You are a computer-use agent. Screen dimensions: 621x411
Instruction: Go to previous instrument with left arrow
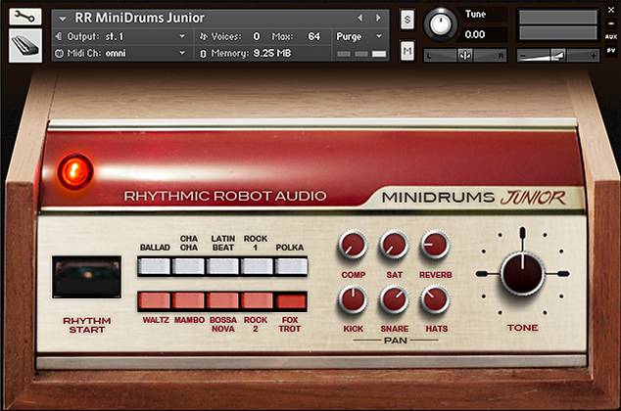tap(360, 18)
